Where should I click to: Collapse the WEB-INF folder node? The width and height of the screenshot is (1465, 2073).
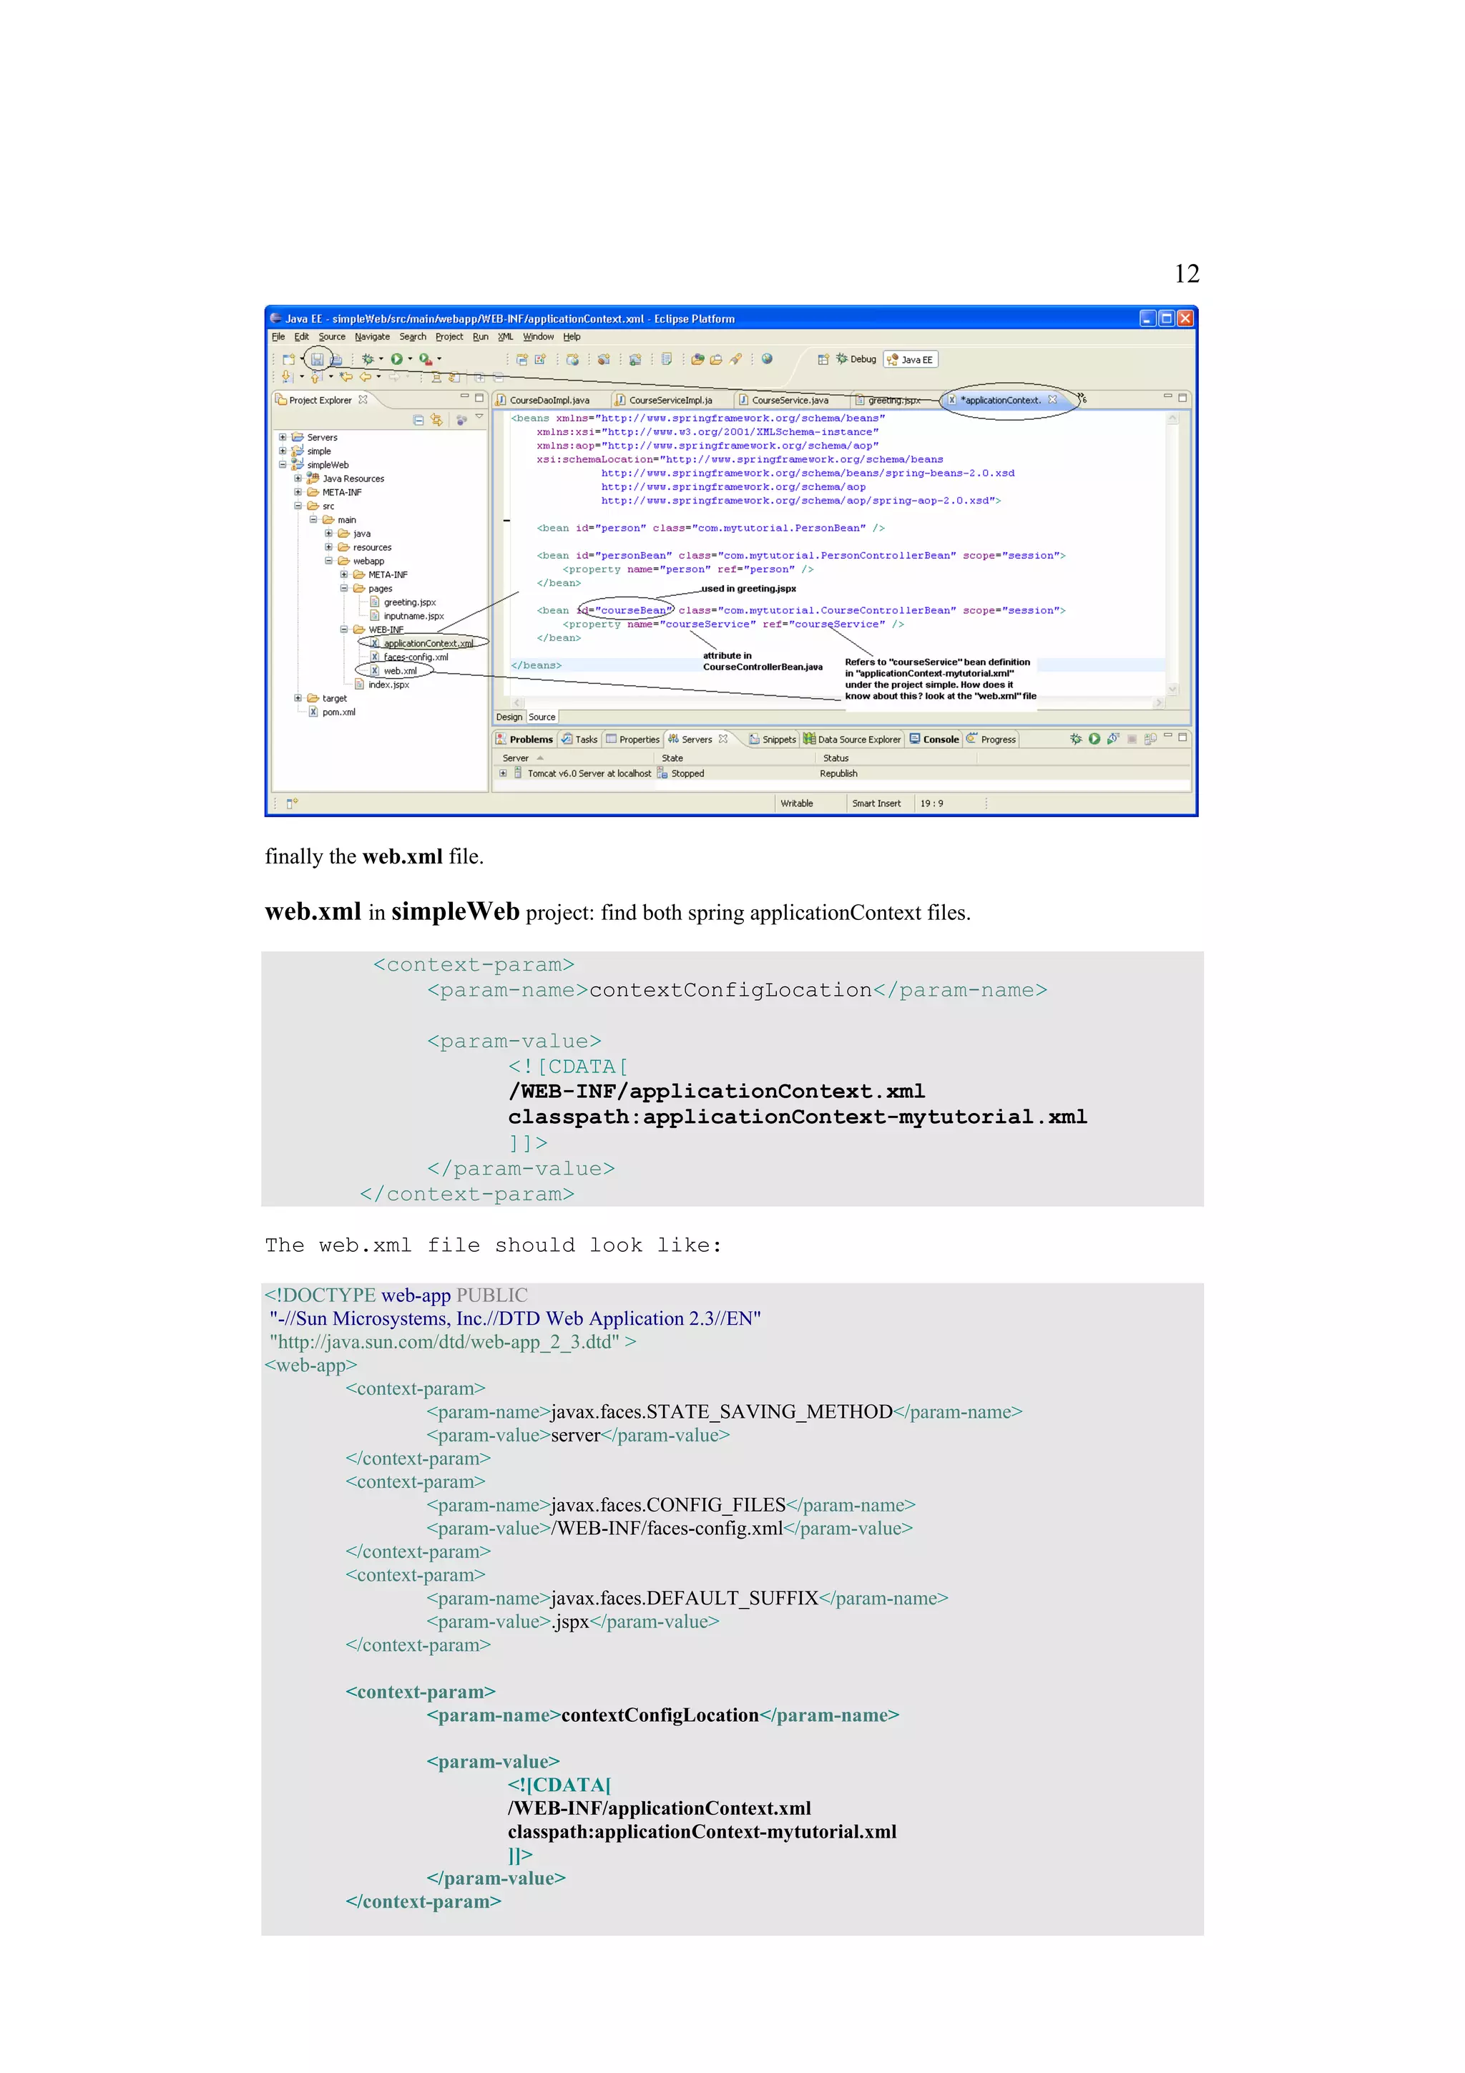click(x=344, y=629)
